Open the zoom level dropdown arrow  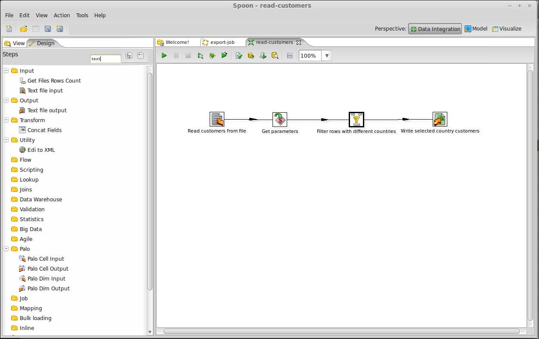[x=327, y=55]
